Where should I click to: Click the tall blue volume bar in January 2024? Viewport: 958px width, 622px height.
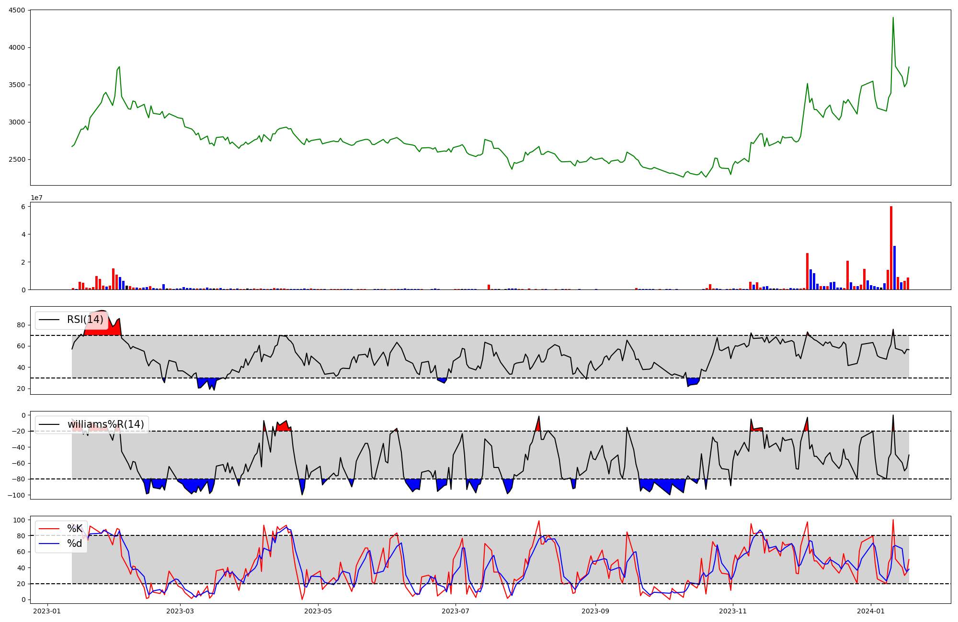tap(894, 268)
